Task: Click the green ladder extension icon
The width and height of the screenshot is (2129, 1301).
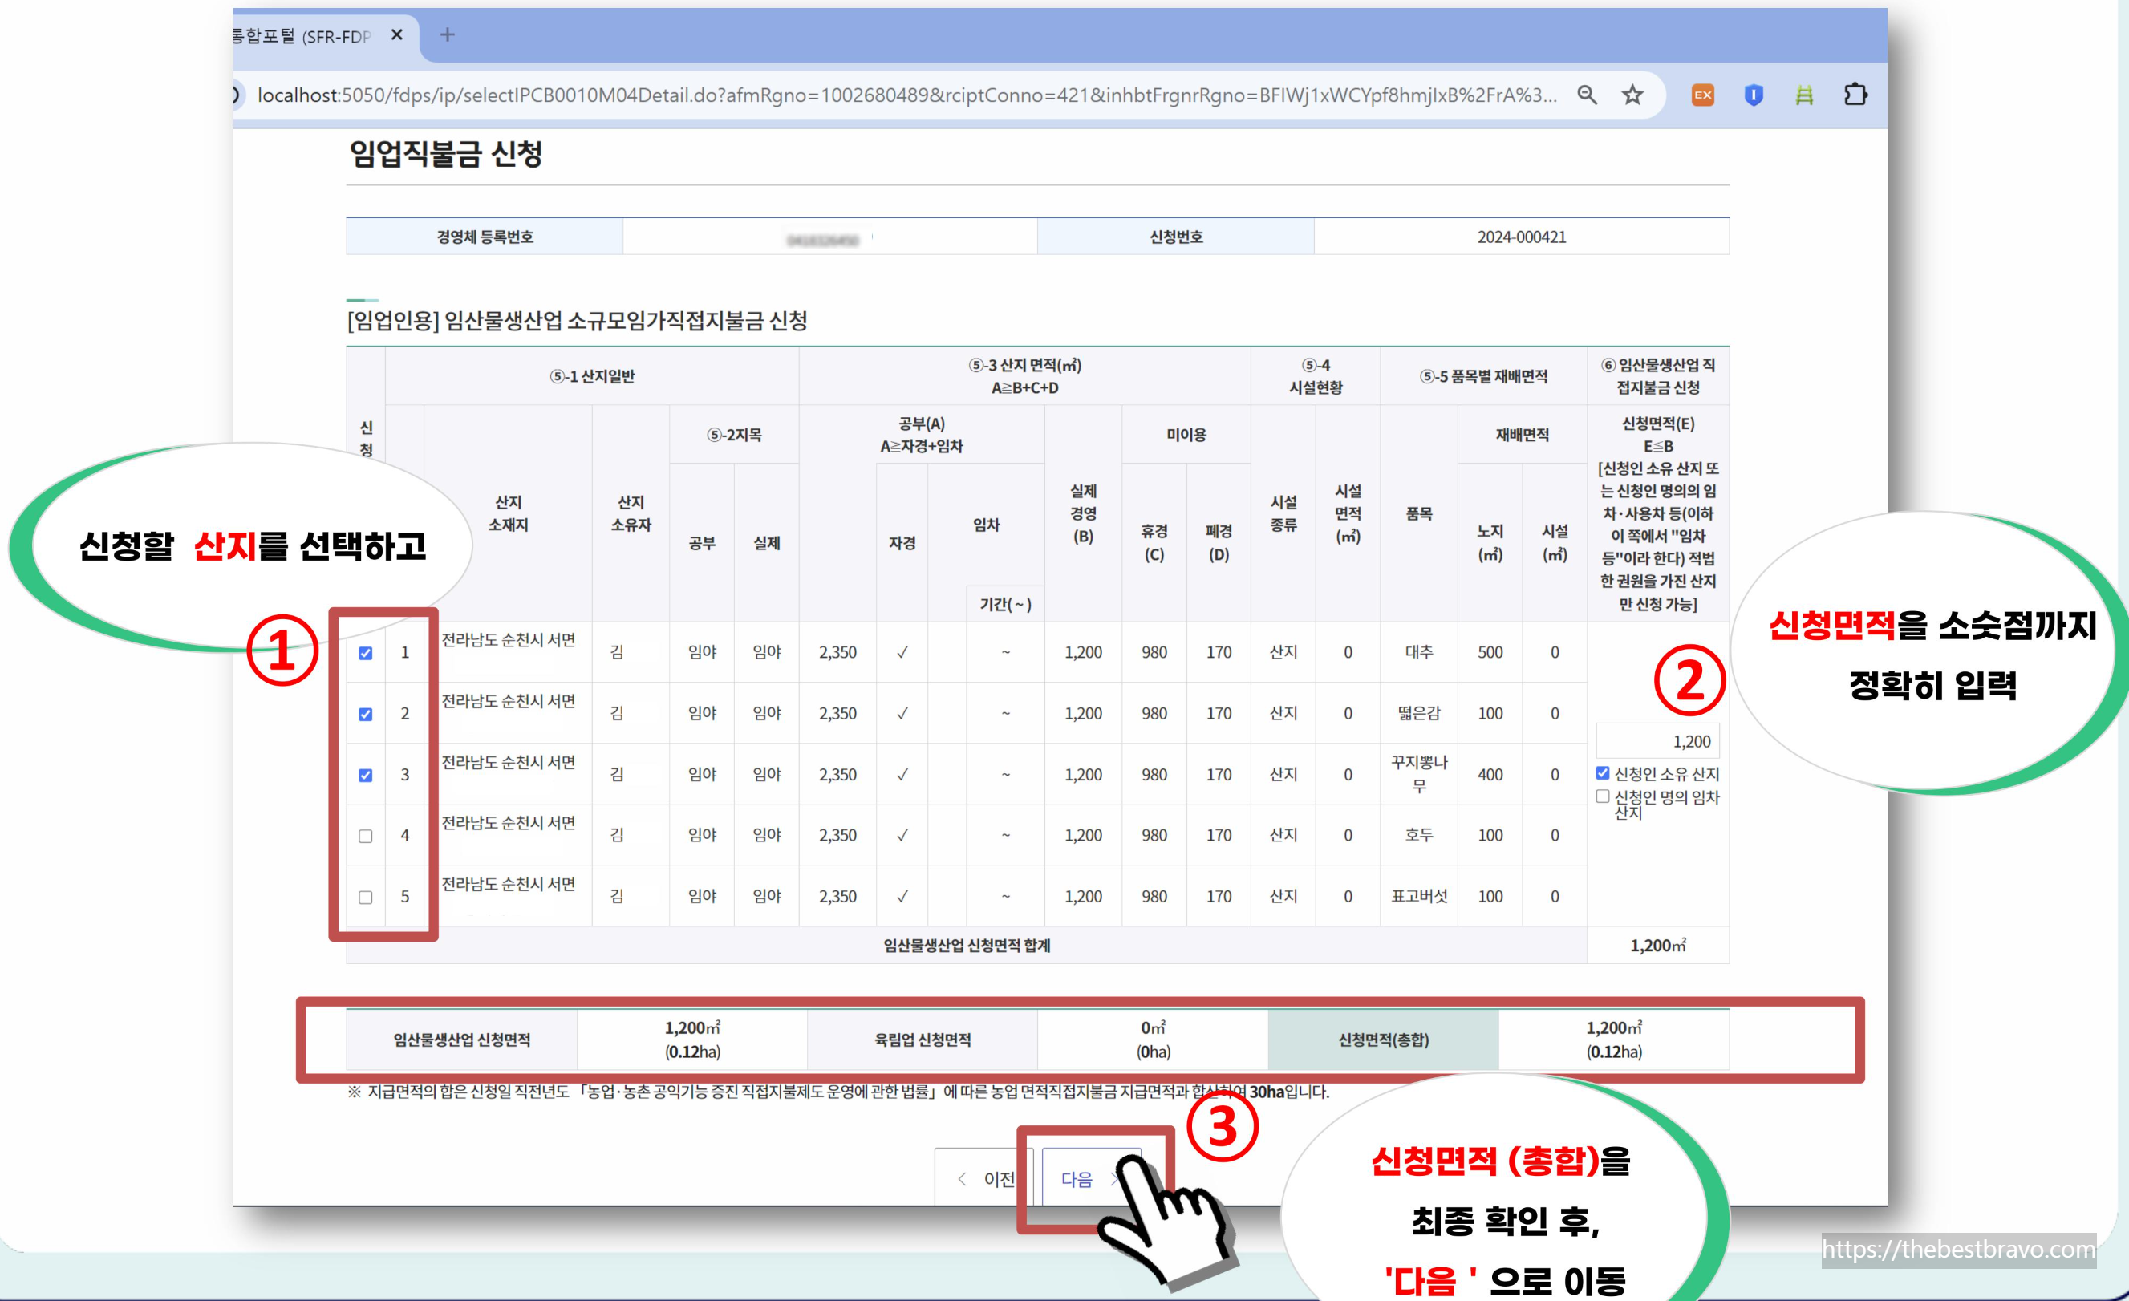Action: click(x=1804, y=95)
